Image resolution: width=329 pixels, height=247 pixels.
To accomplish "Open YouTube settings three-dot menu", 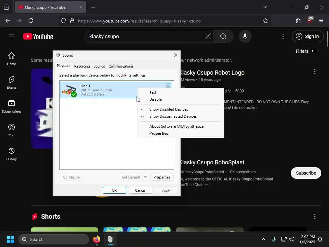I will (283, 36).
